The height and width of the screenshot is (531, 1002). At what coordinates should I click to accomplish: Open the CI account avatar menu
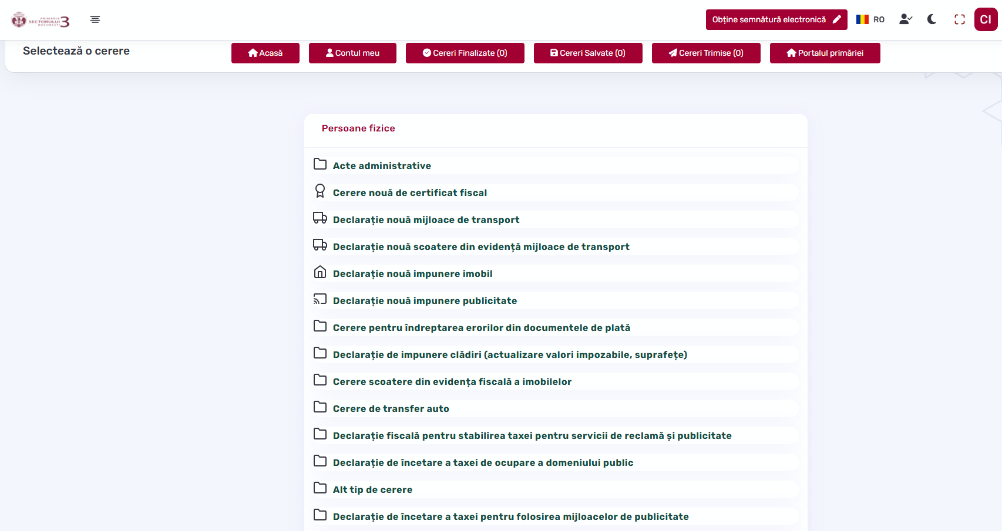coord(986,19)
